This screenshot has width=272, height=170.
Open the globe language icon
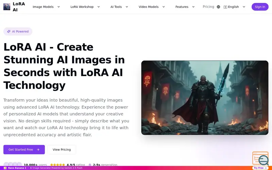[218, 7]
